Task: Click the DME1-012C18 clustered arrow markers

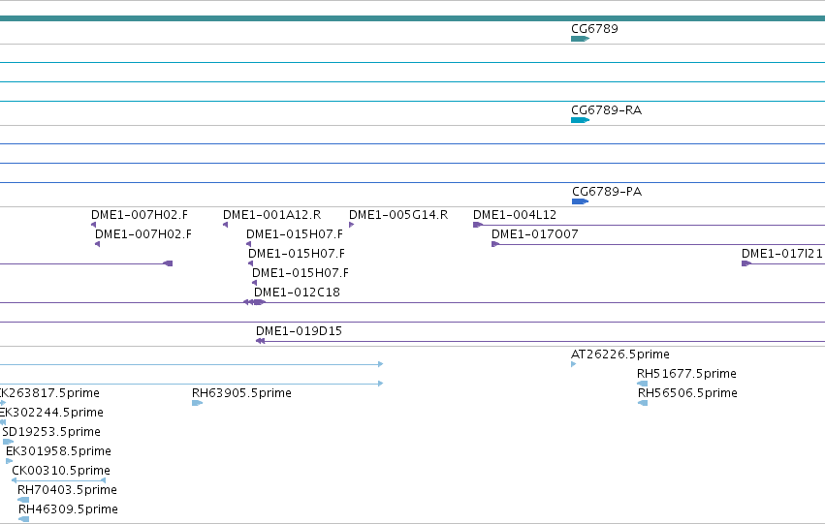Action: point(255,302)
